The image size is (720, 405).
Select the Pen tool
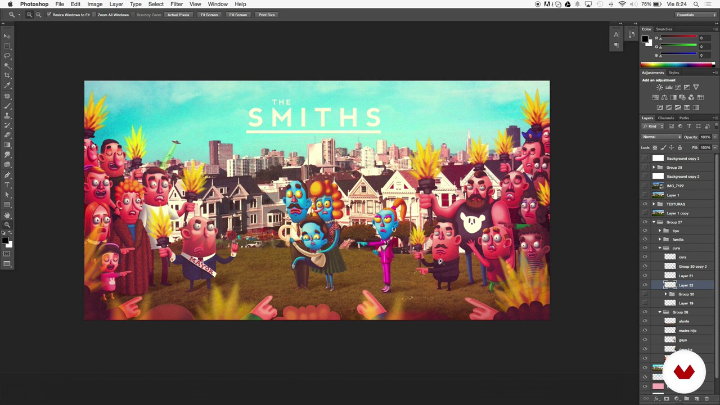pos(7,175)
